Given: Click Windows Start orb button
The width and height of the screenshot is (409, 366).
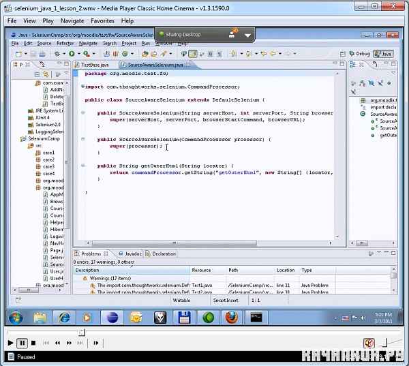Looking at the screenshot, I should [x=16, y=318].
